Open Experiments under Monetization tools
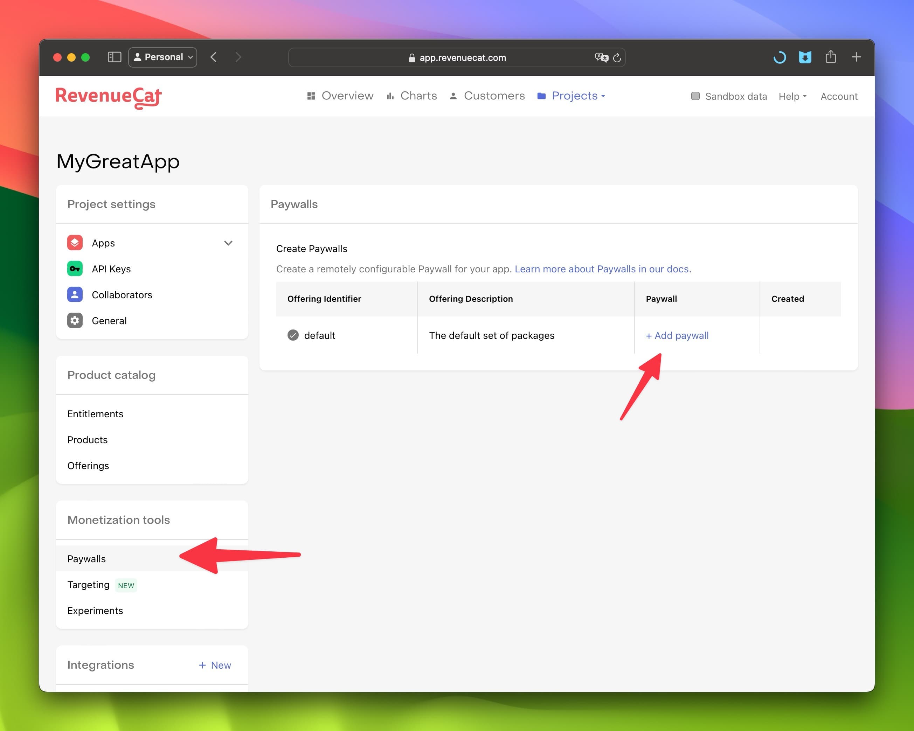Viewport: 914px width, 731px height. click(x=152, y=610)
